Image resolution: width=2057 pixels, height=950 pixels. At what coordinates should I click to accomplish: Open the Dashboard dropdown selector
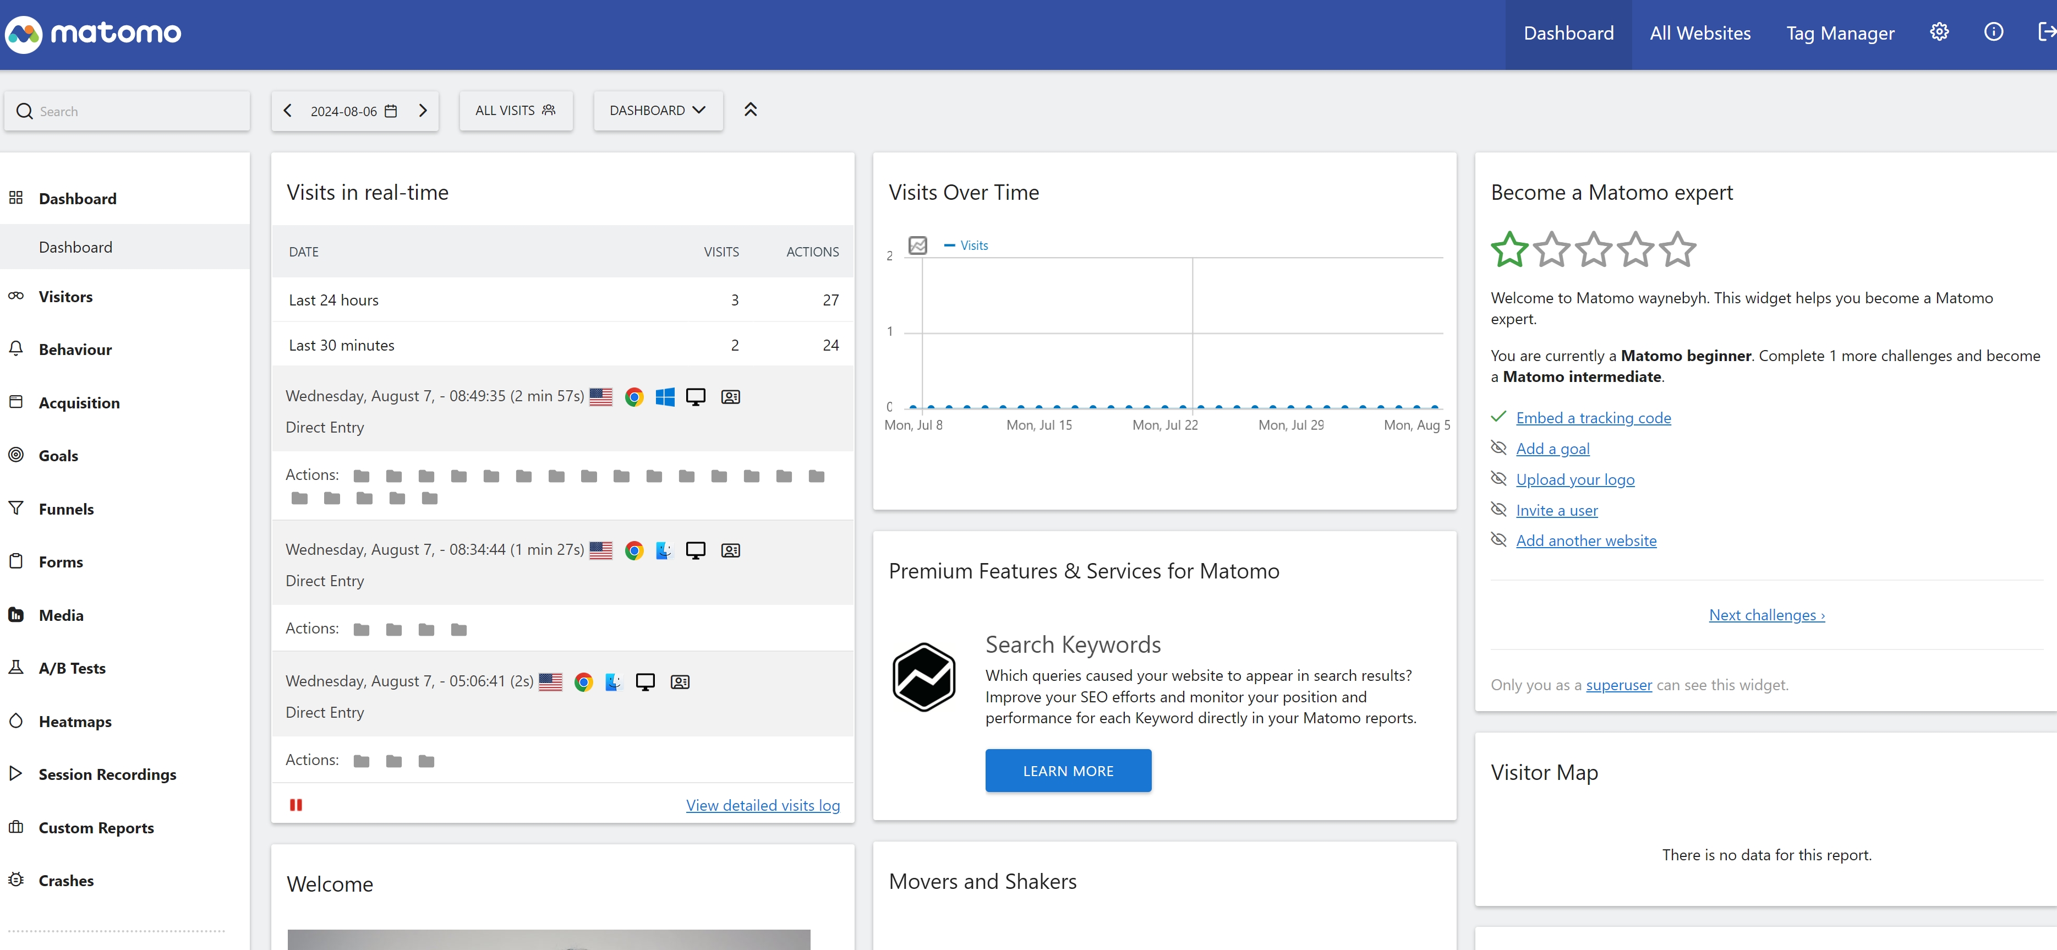coord(658,111)
